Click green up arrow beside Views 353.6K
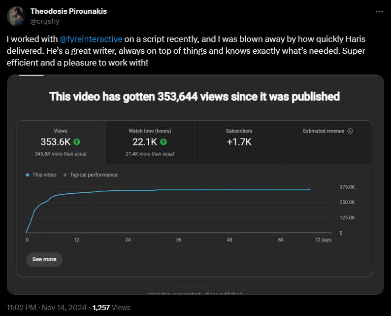391x316 pixels. pos(76,142)
